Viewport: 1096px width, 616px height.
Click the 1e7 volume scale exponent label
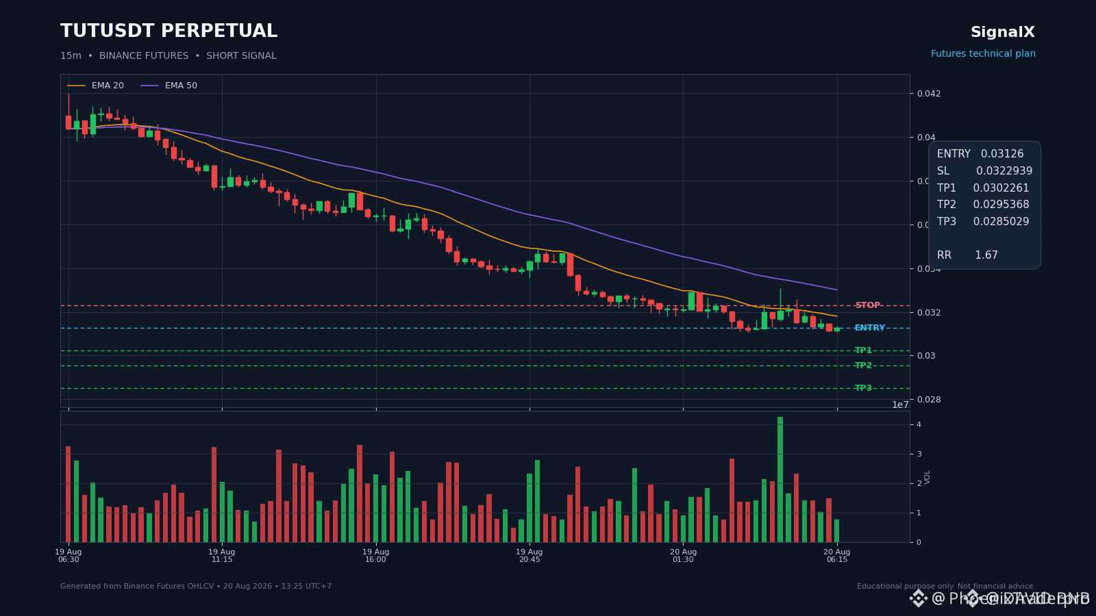pyautogui.click(x=900, y=405)
